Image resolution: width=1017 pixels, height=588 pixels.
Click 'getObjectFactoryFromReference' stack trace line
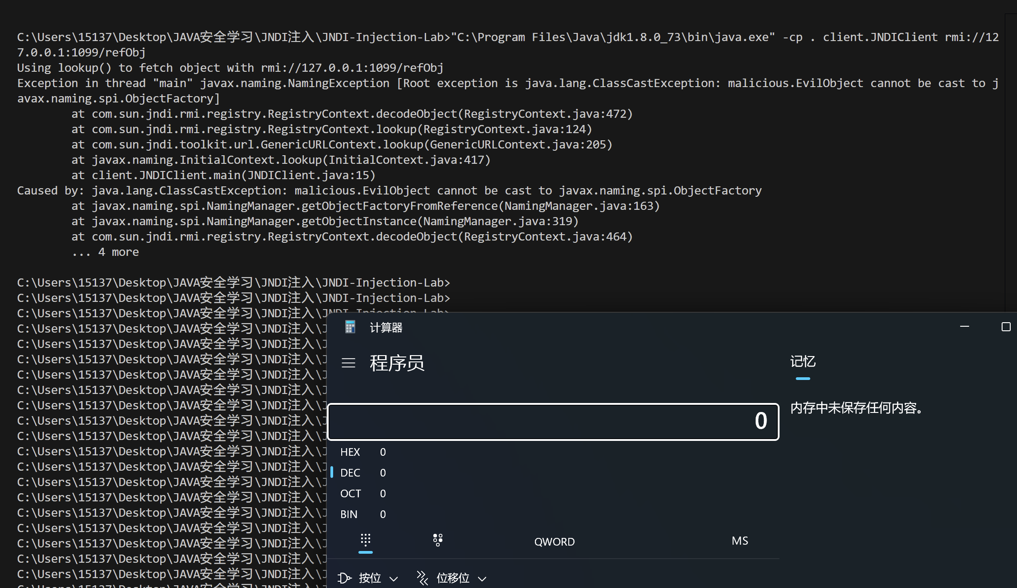366,206
